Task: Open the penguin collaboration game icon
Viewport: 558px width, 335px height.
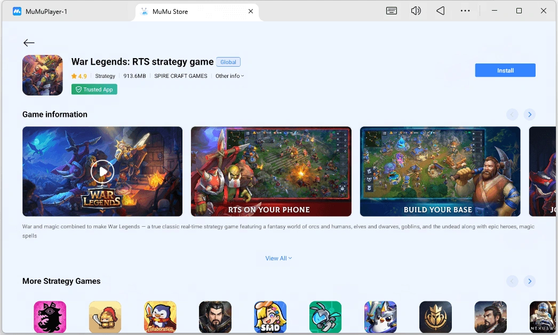Action: pos(160,317)
